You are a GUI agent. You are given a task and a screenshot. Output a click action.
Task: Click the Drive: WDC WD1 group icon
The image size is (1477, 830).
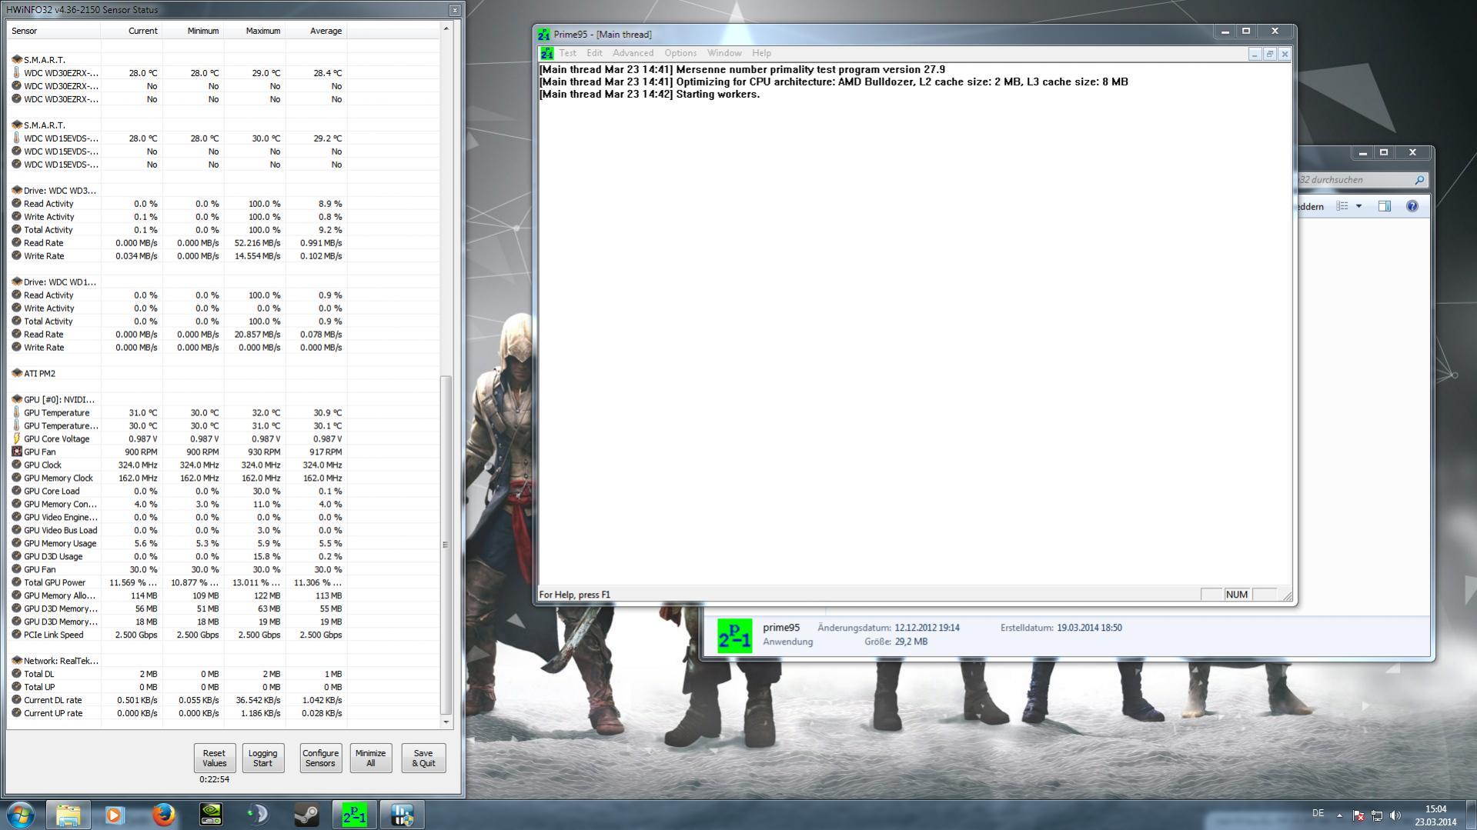17,282
